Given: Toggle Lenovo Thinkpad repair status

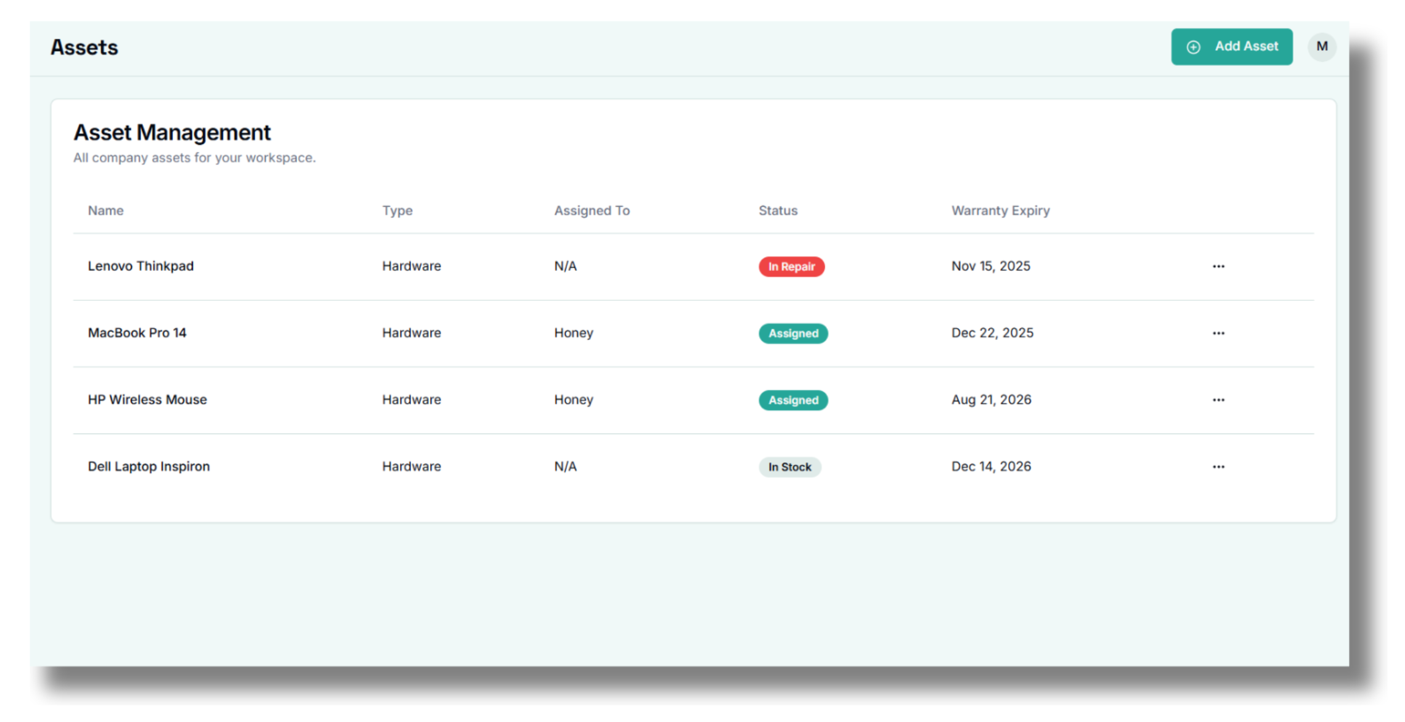Looking at the screenshot, I should (x=792, y=266).
